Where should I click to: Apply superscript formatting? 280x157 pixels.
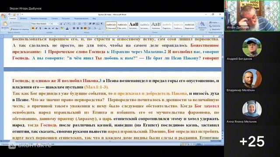[x=53, y=28]
